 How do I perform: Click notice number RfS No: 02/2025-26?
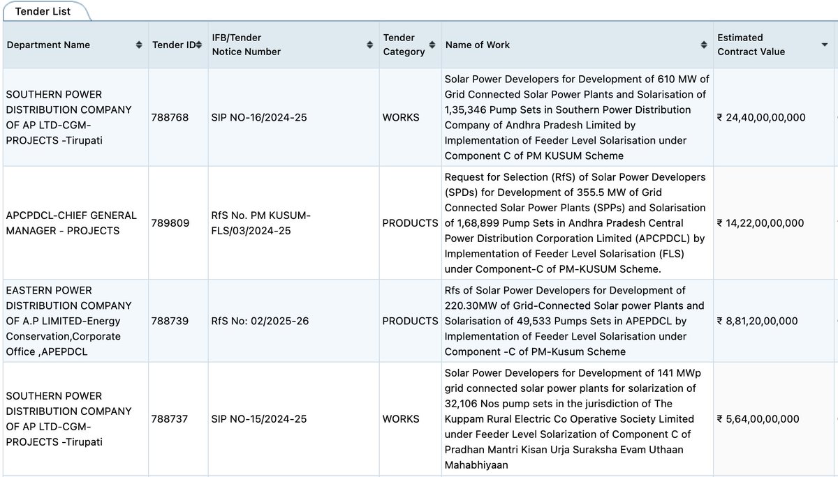coord(260,321)
